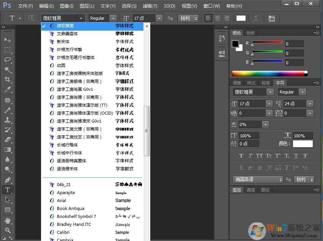Enable center text alignment in options bar

click(x=217, y=18)
